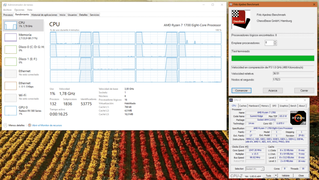The width and height of the screenshot is (319, 180).
Task: Select the CPU graph thumbnail in sidebar
Action: (x=11, y=26)
